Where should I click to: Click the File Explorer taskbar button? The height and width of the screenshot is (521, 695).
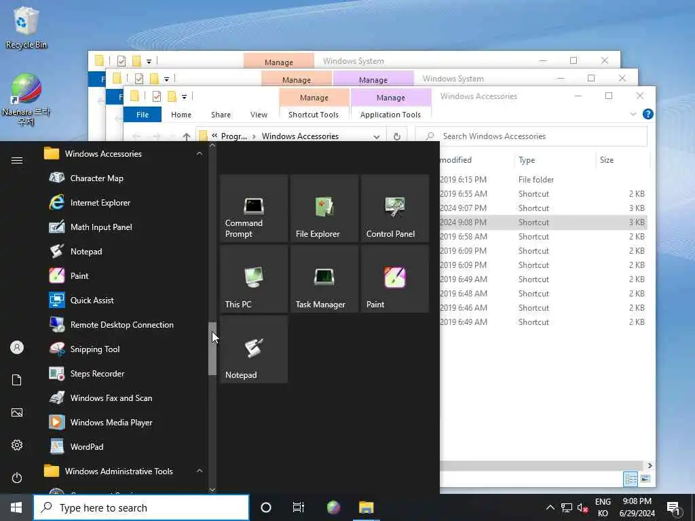pyautogui.click(x=366, y=507)
